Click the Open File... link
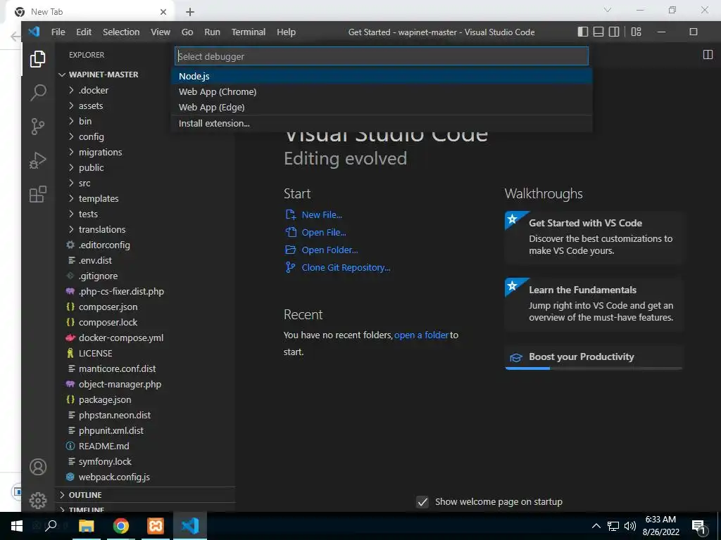Screen dimensions: 721x540 [x=324, y=232]
